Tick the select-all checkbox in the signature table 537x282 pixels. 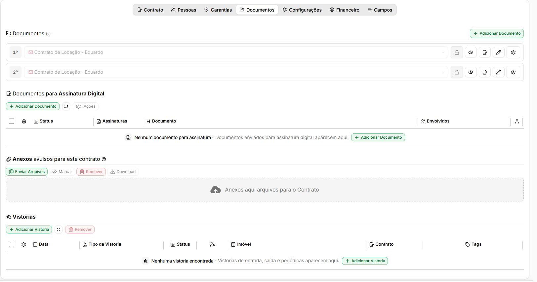tap(12, 121)
